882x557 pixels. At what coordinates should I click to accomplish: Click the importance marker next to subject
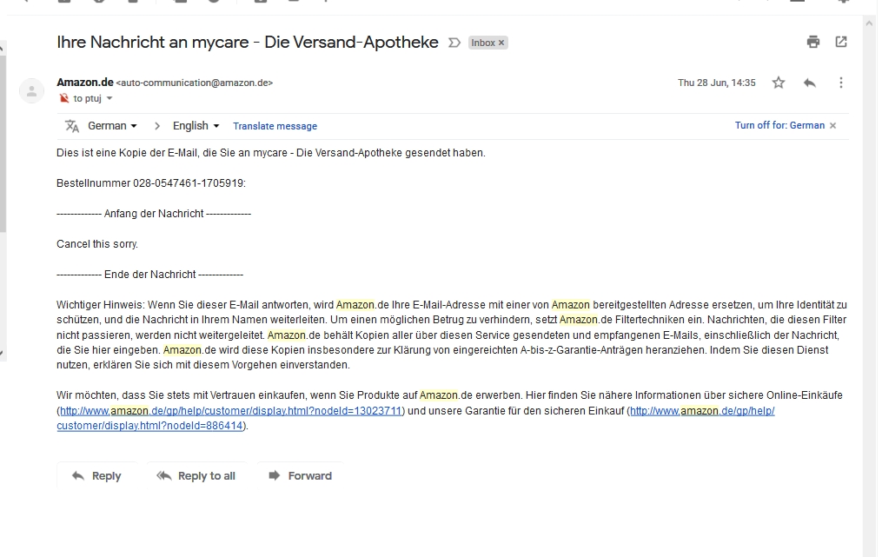[x=454, y=43]
